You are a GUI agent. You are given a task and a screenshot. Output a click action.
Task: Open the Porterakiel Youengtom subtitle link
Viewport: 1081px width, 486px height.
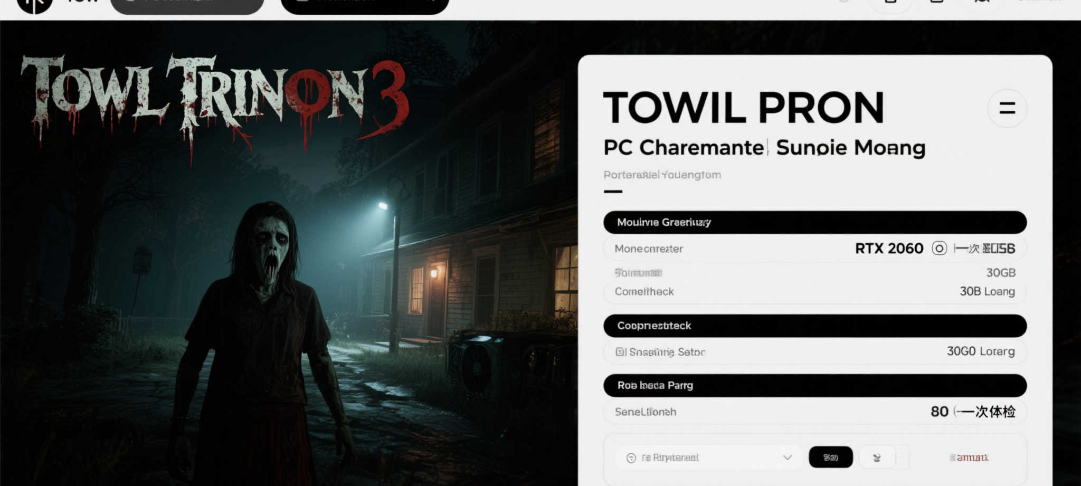coord(662,175)
